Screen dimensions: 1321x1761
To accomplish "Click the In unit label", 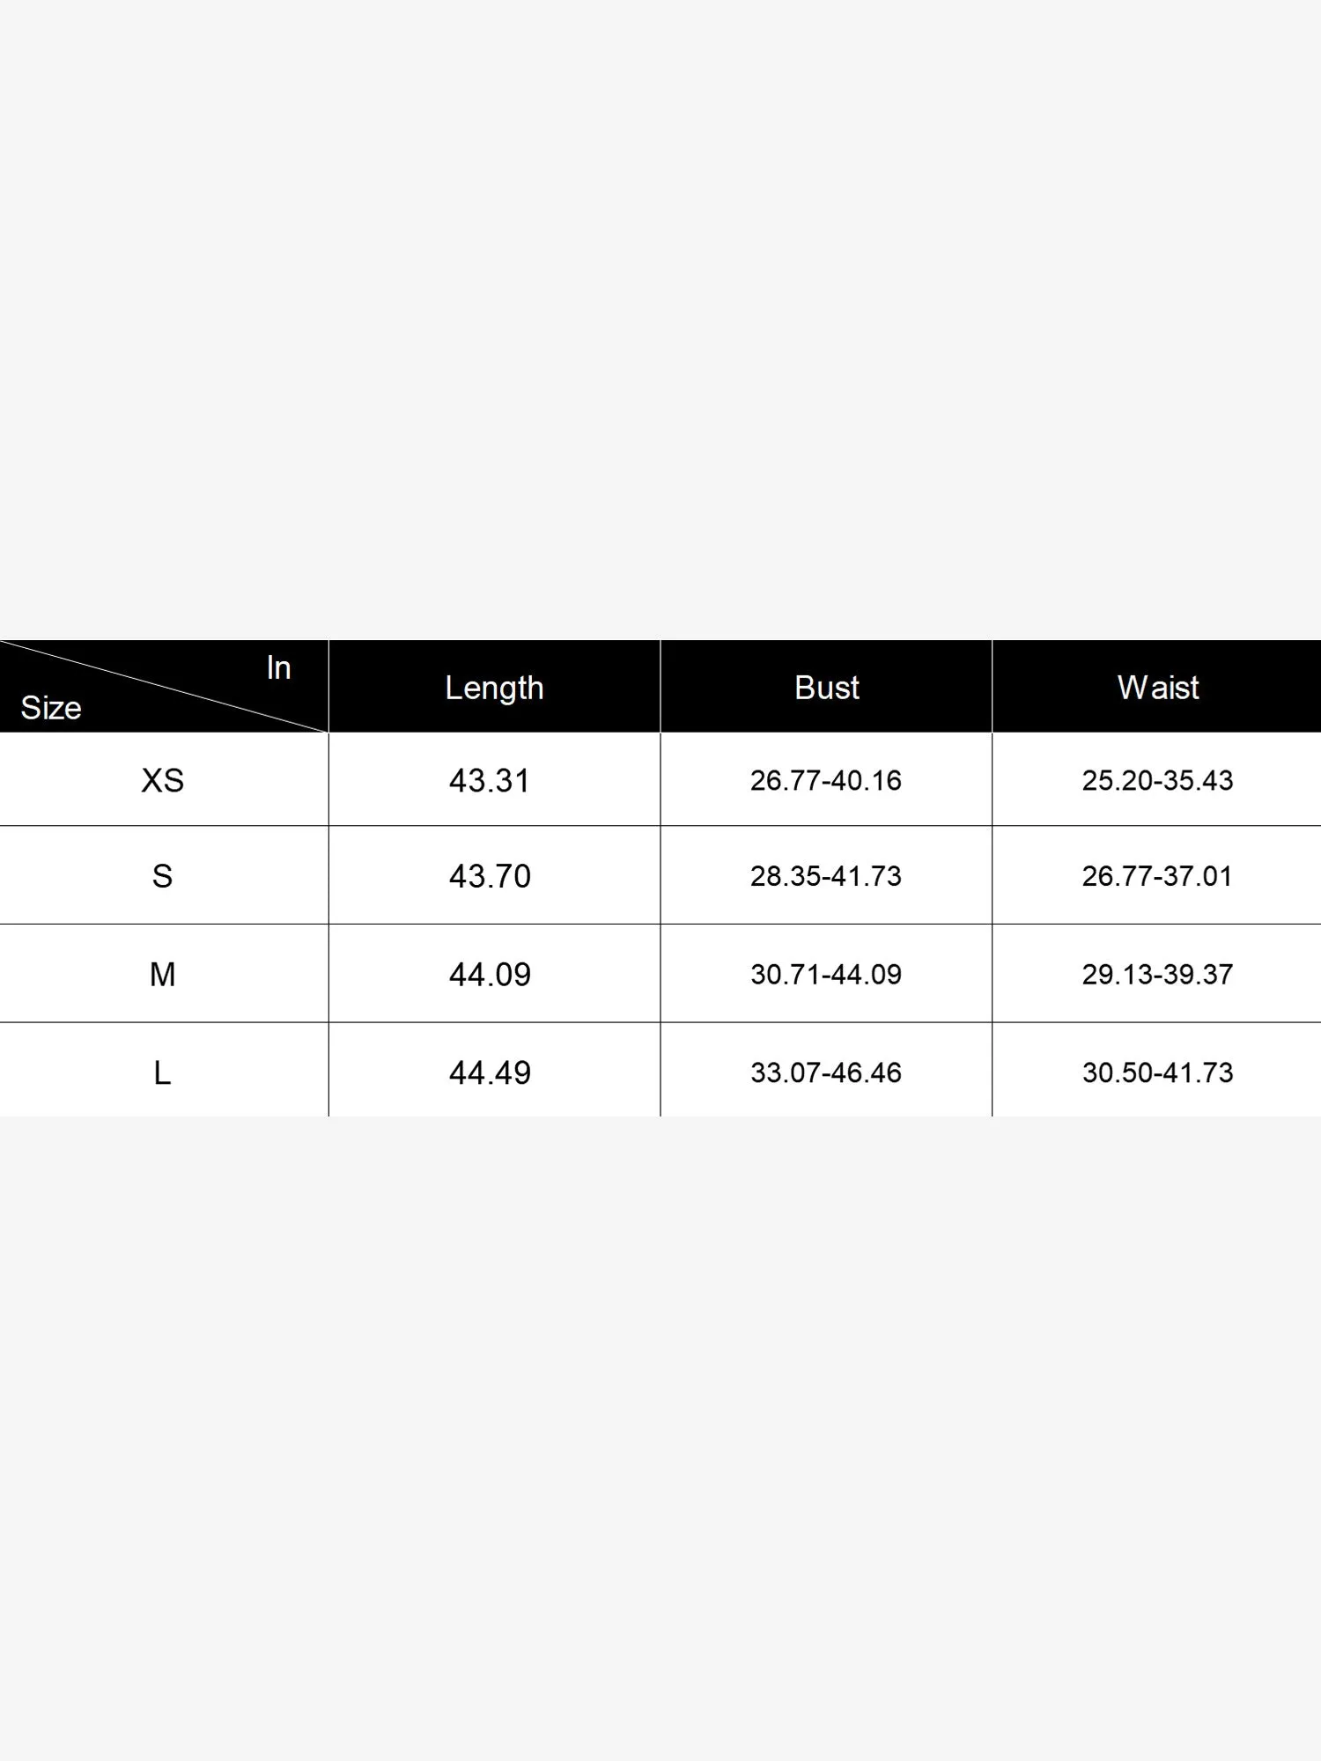I will coord(278,668).
